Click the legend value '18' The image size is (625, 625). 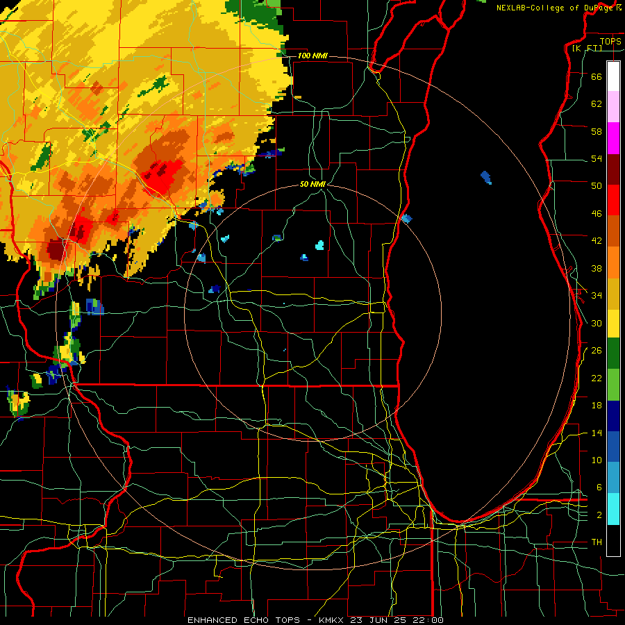(x=597, y=406)
